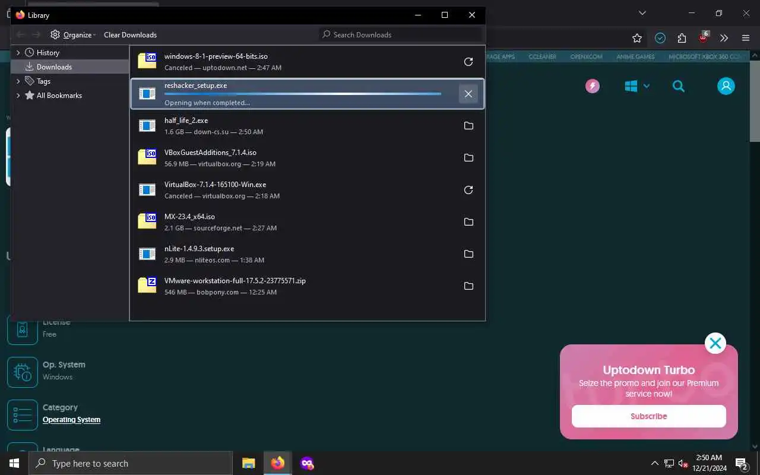Click the muted volume tray icon
The height and width of the screenshot is (475, 760).
[x=683, y=463]
